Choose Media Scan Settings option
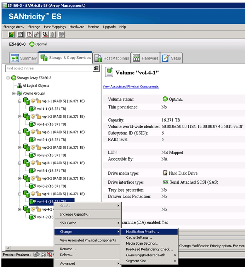Viewport: 246px width, 279px height. 149,243
